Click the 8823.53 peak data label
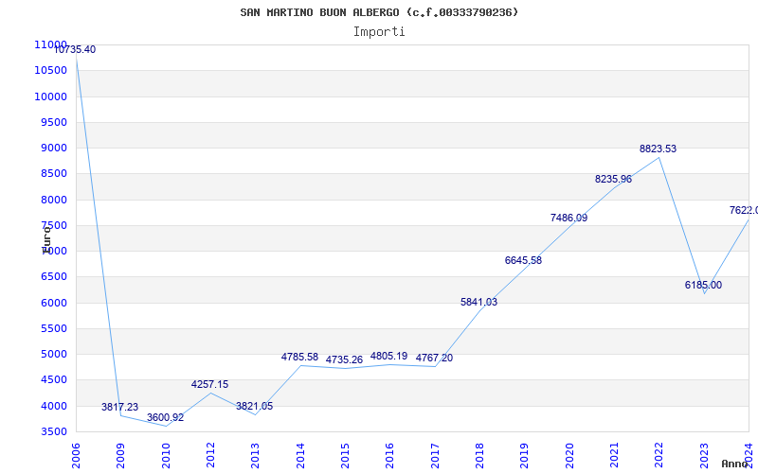Screen dimensions: 758x473 point(658,149)
